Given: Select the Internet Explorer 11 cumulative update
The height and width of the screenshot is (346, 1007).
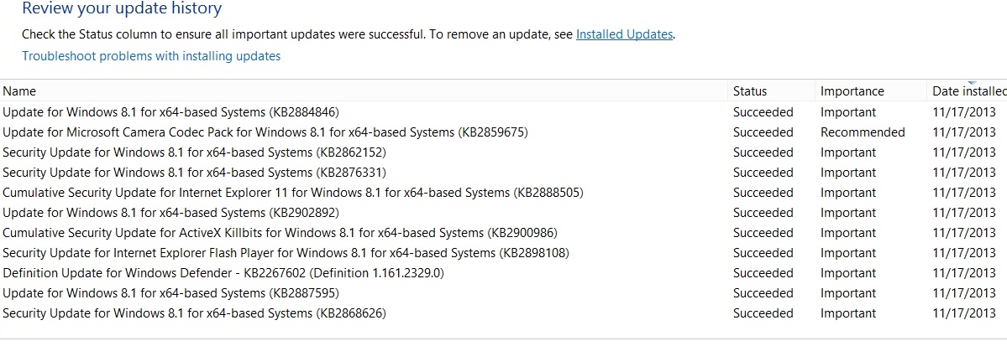Looking at the screenshot, I should 292,193.
